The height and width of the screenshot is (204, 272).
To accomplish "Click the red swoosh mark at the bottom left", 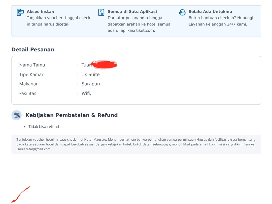I will [21, 194].
